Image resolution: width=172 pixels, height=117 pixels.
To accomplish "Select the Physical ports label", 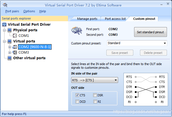I will pos(25,30).
